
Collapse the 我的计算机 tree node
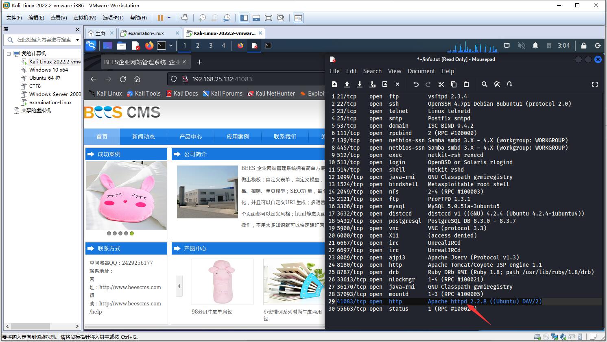pyautogui.click(x=9, y=54)
